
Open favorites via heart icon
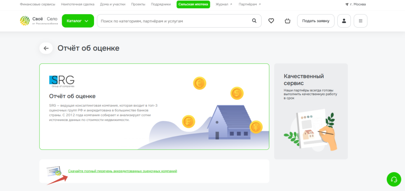271,21
